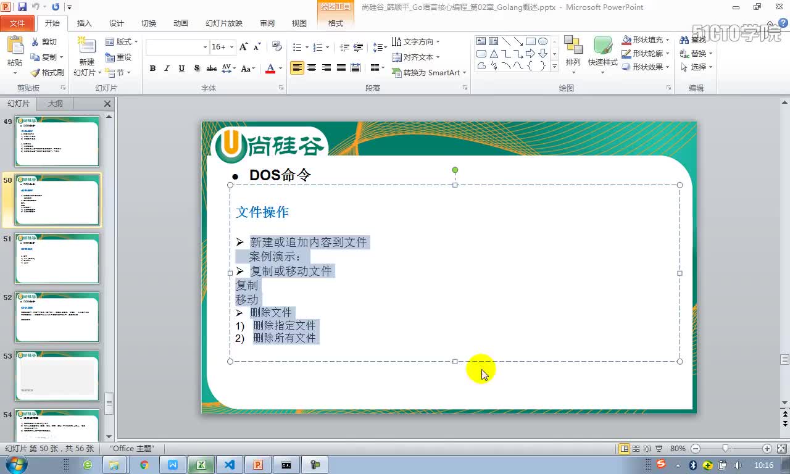Open Quick Styles (快速样式) gallery
The image size is (790, 474).
point(602,53)
